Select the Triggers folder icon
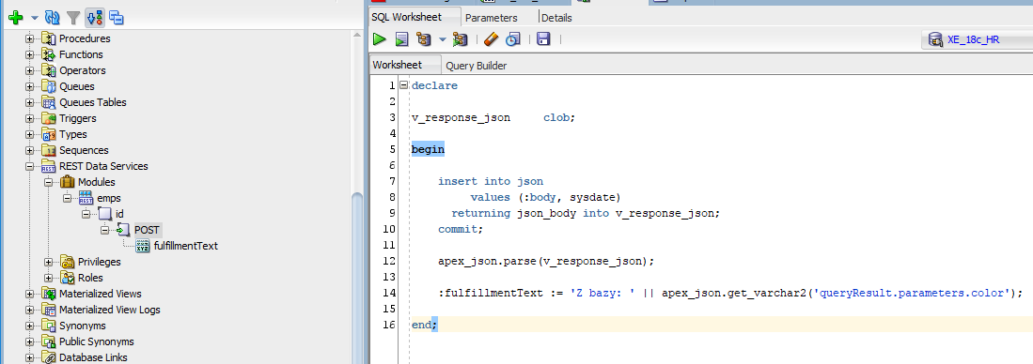 [x=49, y=118]
